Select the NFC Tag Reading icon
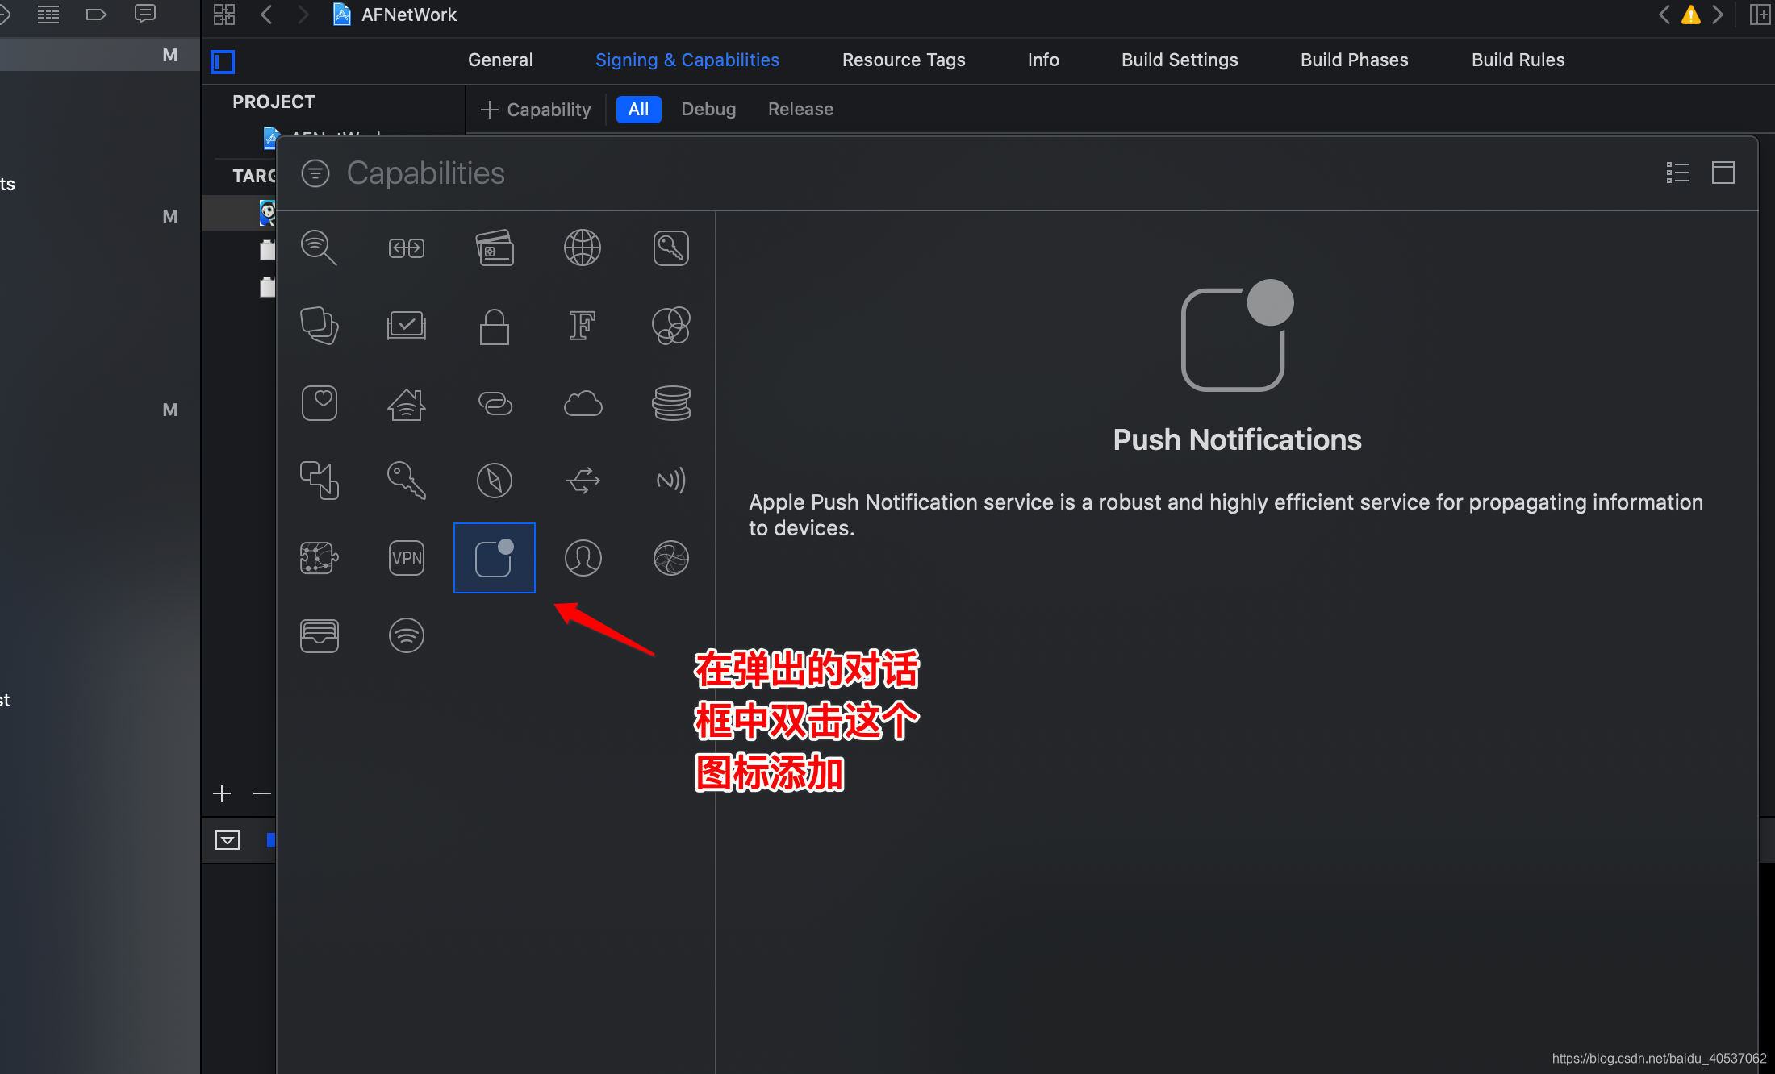This screenshot has width=1775, height=1074. (x=670, y=481)
